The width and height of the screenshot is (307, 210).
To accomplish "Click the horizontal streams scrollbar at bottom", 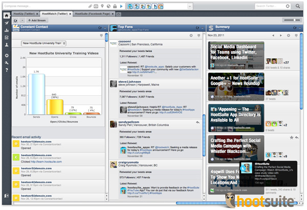I will pos(237,203).
